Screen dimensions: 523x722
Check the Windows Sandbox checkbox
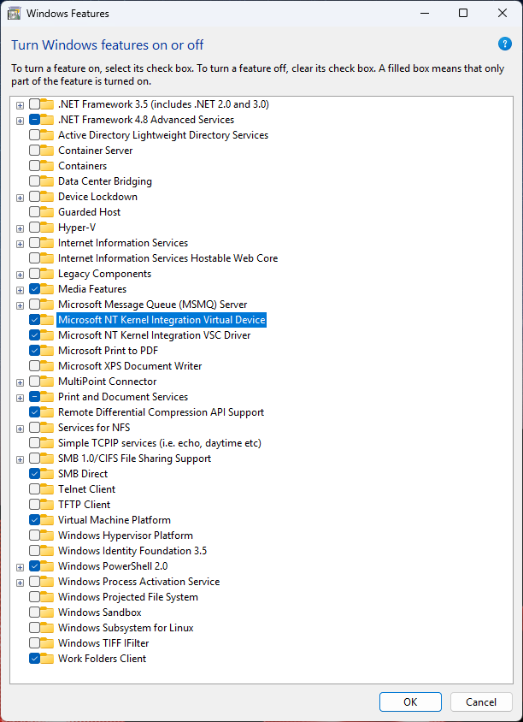tap(34, 613)
